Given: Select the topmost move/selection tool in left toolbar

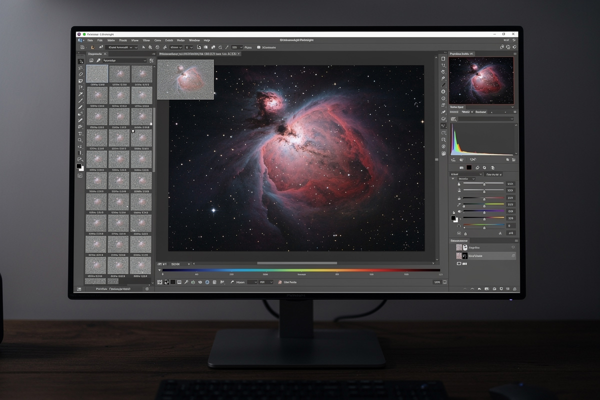Looking at the screenshot, I should click(80, 61).
